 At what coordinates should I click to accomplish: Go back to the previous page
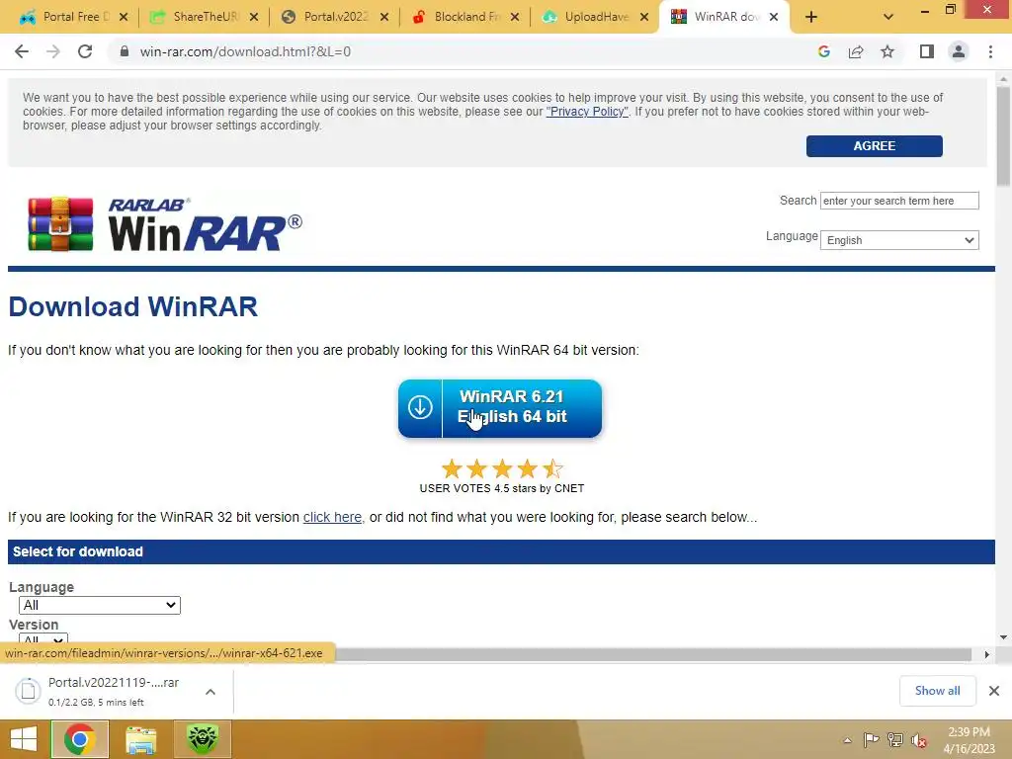pos(22,51)
